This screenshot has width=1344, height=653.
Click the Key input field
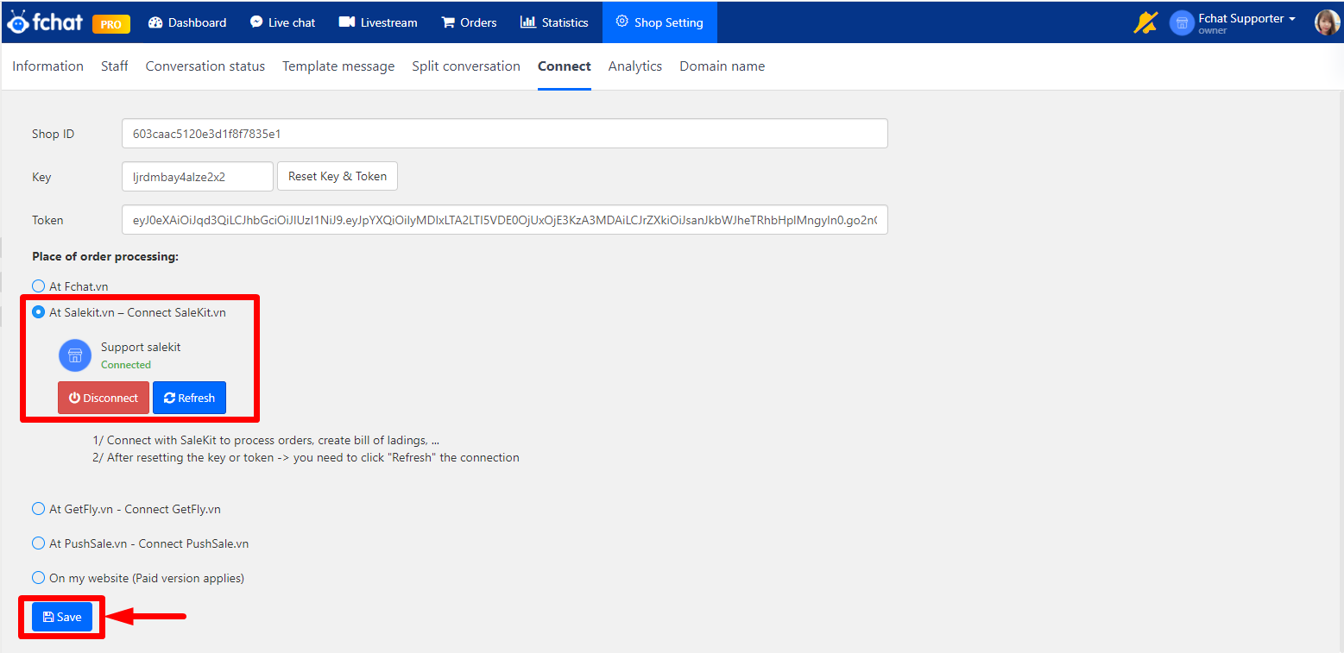[x=198, y=177]
